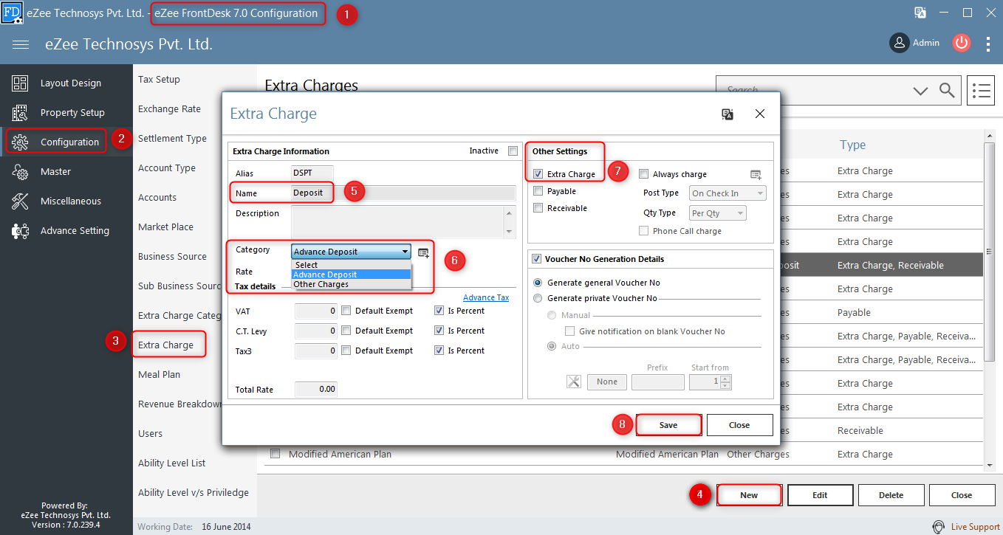
Task: Toggle VAT Default Exempt checkbox
Action: click(346, 311)
